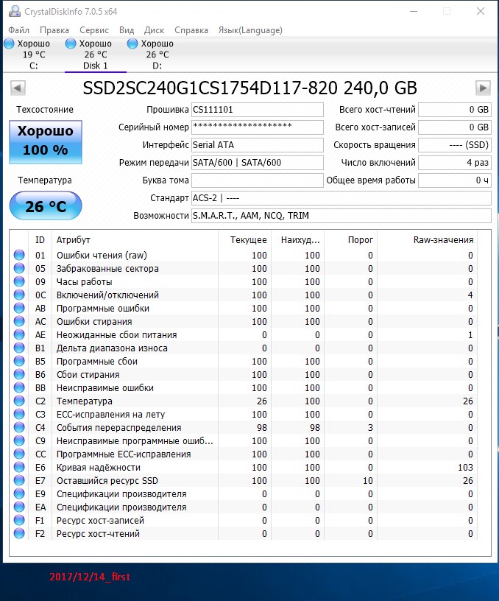Click status orb for B5 Программные сбои

coord(19,361)
